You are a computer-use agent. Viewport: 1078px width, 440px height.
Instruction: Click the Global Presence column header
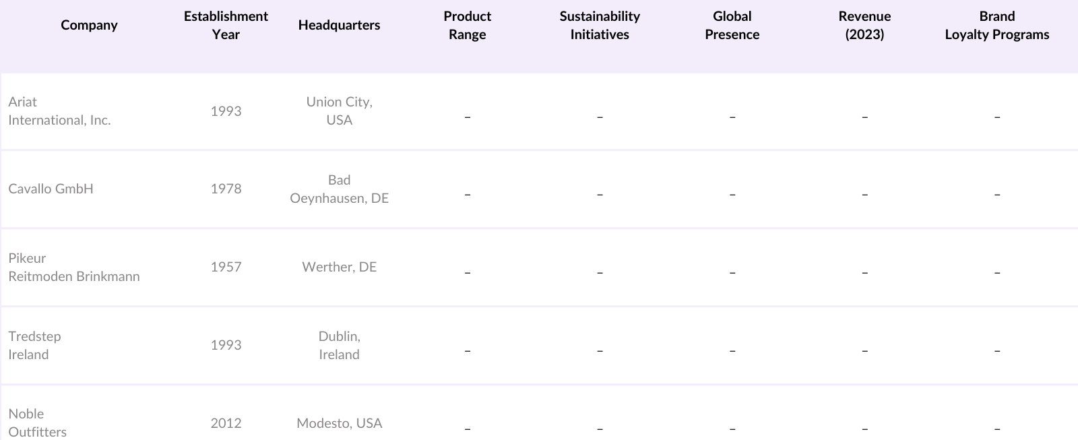point(732,25)
